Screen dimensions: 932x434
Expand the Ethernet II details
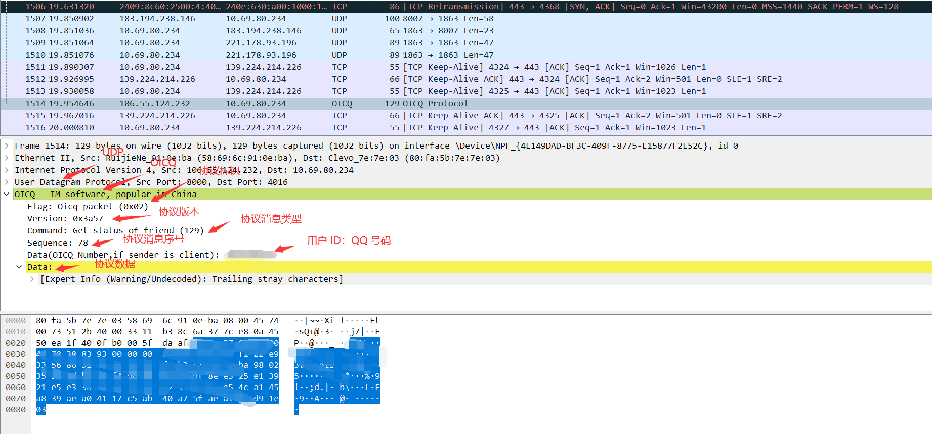[7, 158]
